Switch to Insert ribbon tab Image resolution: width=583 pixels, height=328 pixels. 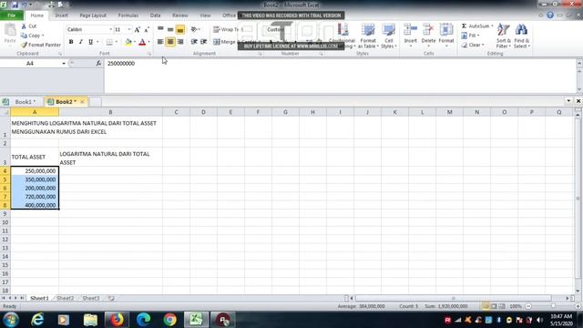coord(61,15)
